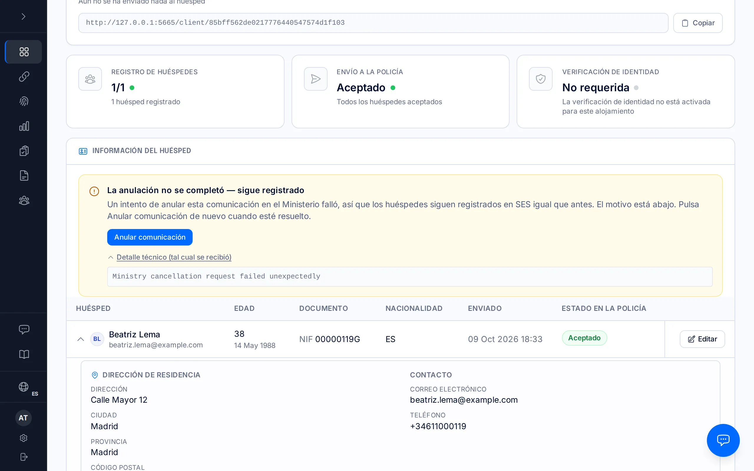Image resolution: width=754 pixels, height=471 pixels.
Task: Click the Información del huésped ID card icon
Action: [x=83, y=151]
